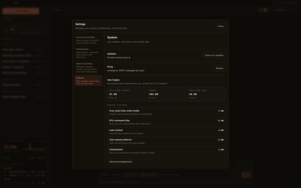Click the Check for updates button
Viewport: 301px width, 188px height.
(214, 55)
